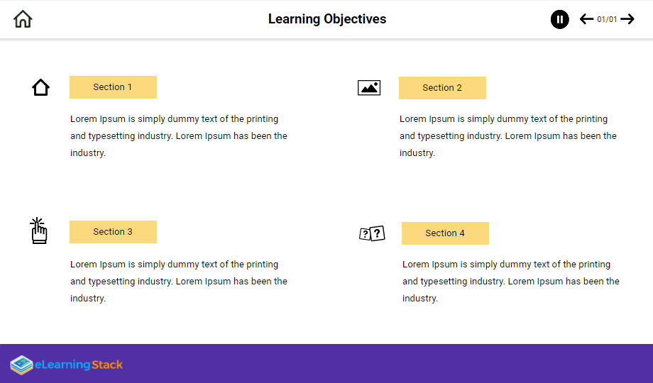This screenshot has width=653, height=383.
Task: Open the Section 2 button
Action: tap(442, 88)
